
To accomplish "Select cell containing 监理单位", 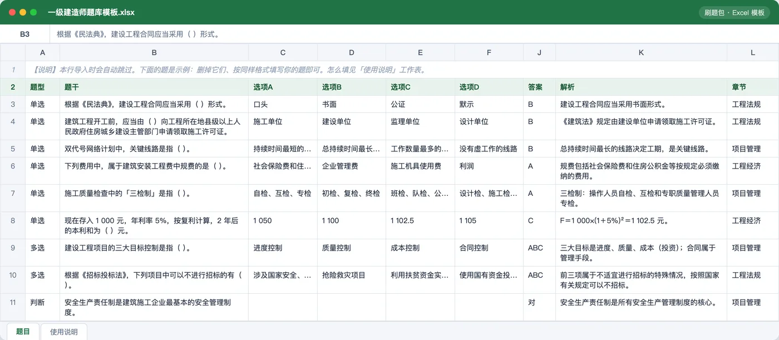I will coord(420,126).
